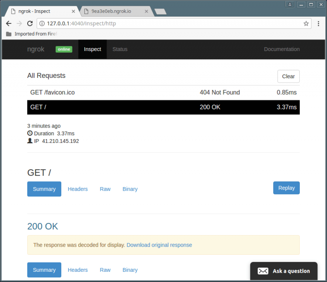The width and height of the screenshot is (327, 282).
Task: Open the Status page in ngrok navbar
Action: (120, 49)
